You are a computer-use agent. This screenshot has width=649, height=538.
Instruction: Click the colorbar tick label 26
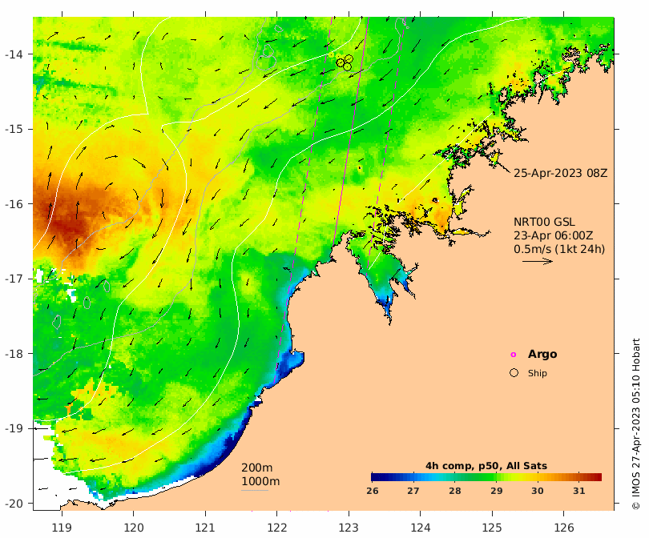372,491
